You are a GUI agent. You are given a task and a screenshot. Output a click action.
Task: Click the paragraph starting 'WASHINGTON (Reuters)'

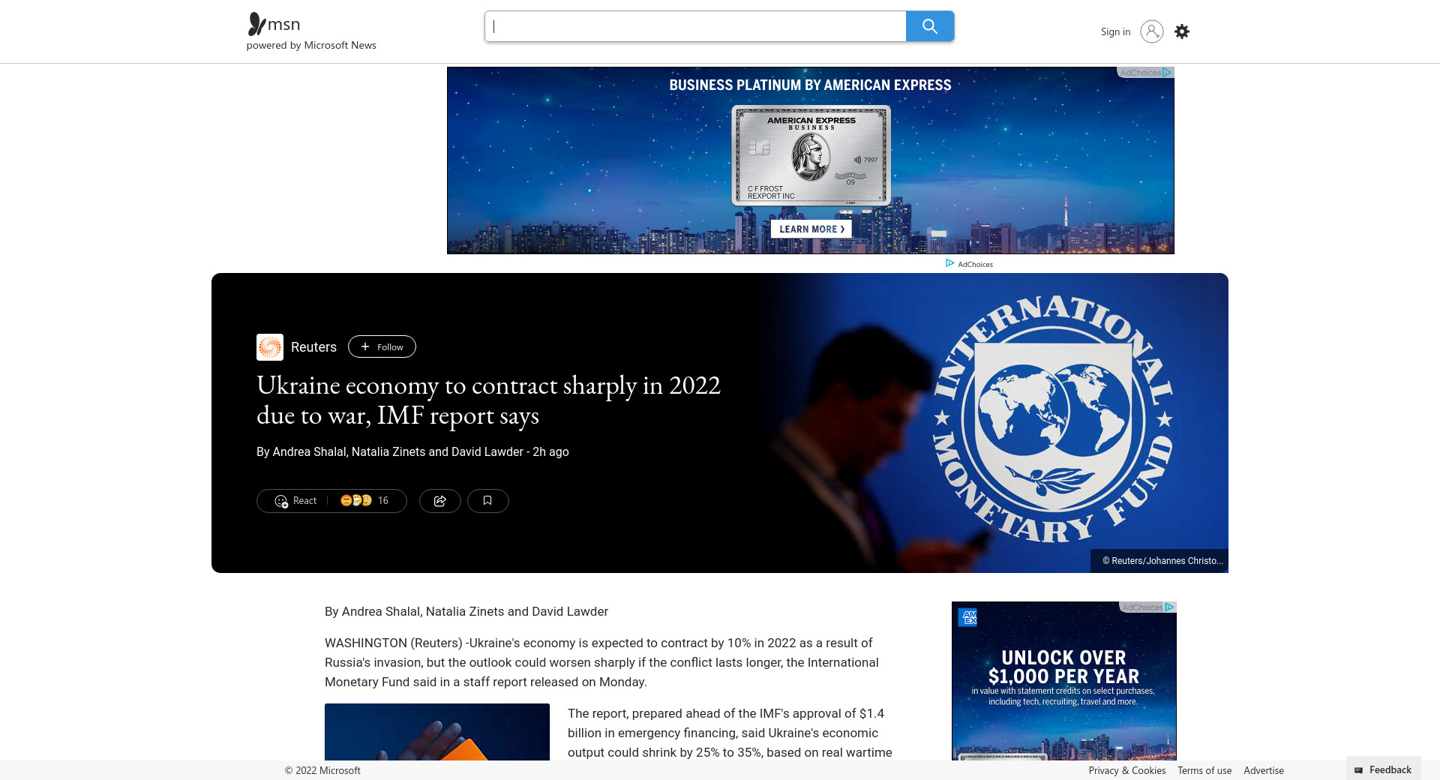click(x=601, y=662)
